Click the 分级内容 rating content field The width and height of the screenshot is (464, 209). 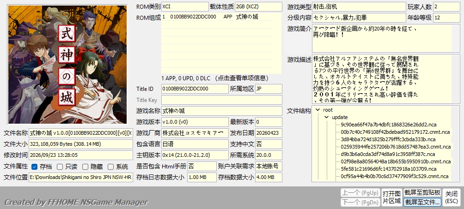point(359,18)
